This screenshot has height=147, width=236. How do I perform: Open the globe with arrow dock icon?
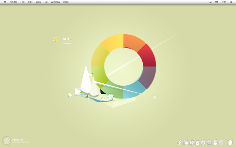pos(209,142)
